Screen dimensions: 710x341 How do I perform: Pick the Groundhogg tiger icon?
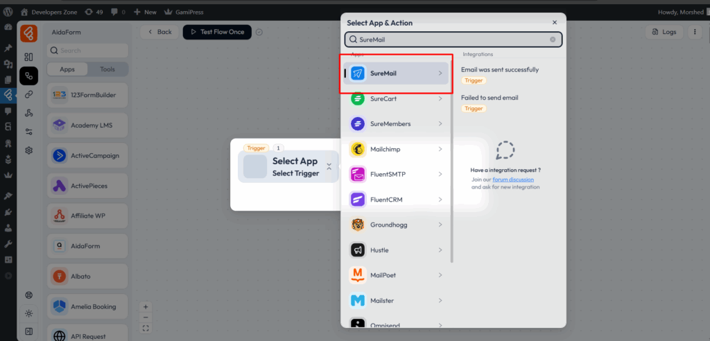click(x=358, y=225)
